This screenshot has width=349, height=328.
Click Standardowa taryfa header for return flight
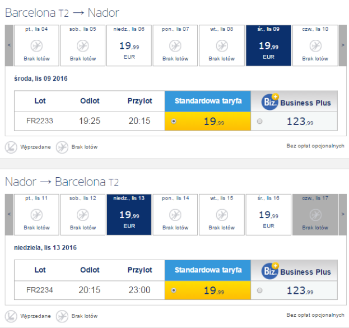[208, 270]
